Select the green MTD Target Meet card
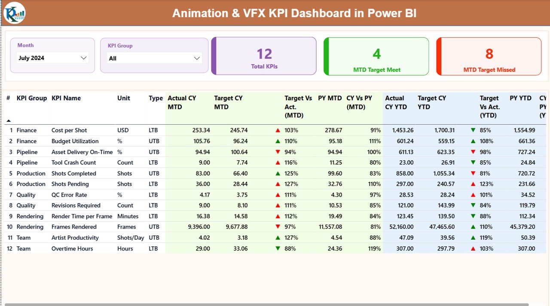This screenshot has height=306, width=550. click(x=376, y=56)
